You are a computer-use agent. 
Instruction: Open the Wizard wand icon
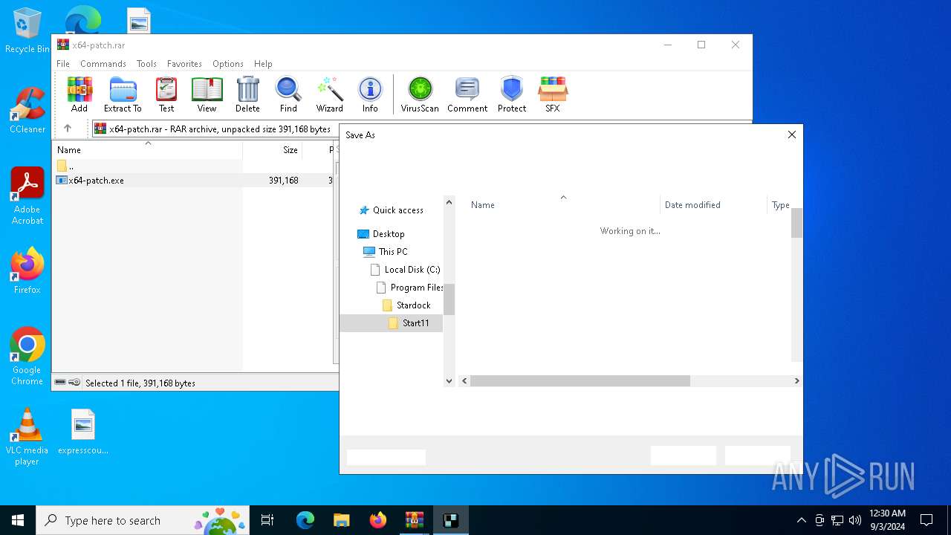(329, 94)
